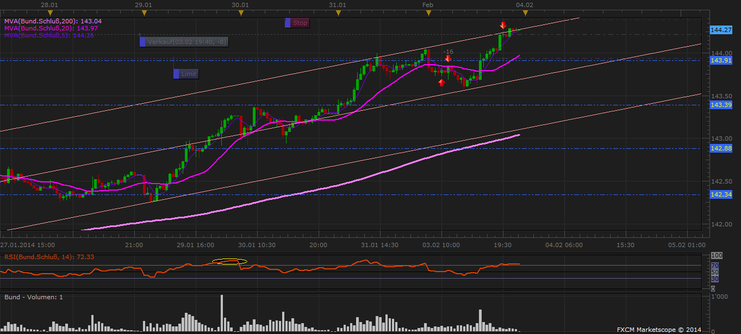The height and width of the screenshot is (334, 741).
Task: Click the 20:00 time axis label
Action: pyautogui.click(x=317, y=245)
